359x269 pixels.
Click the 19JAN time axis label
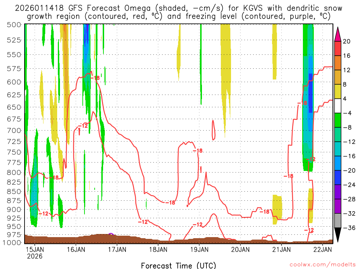point(199,249)
